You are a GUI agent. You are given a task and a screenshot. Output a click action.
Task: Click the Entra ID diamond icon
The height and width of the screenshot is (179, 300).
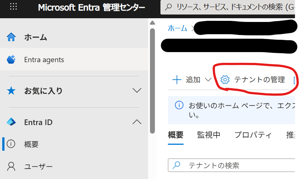tap(11, 122)
